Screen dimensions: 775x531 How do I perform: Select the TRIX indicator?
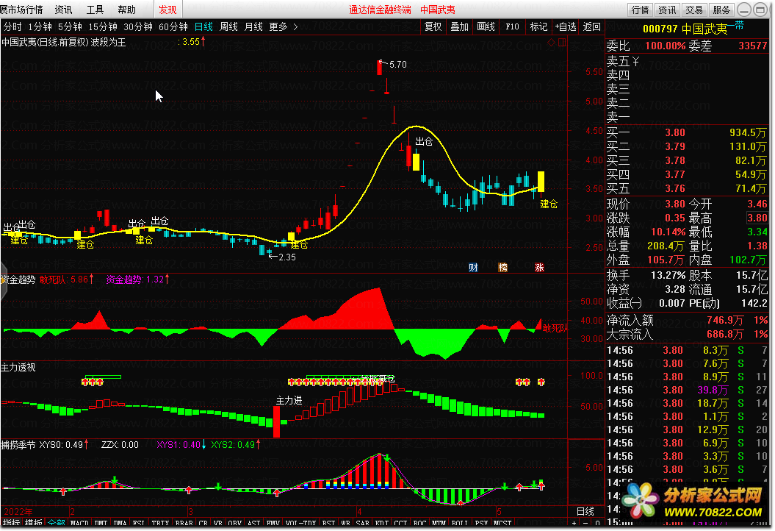click(160, 523)
